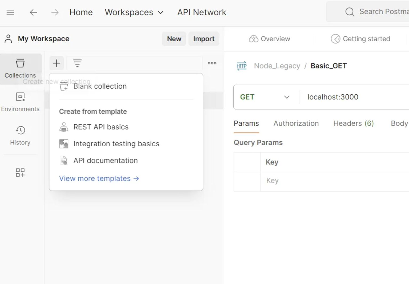409x284 pixels.
Task: Open the Environments sidebar tab
Action: click(x=20, y=102)
